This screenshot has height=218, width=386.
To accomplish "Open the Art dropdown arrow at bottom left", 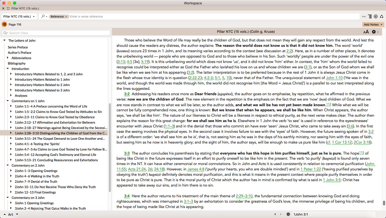I will pyautogui.click(x=17, y=214).
